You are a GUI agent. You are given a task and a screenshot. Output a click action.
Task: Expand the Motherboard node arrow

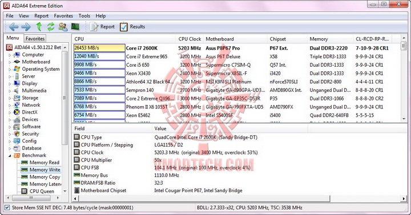pyautogui.click(x=10, y=62)
